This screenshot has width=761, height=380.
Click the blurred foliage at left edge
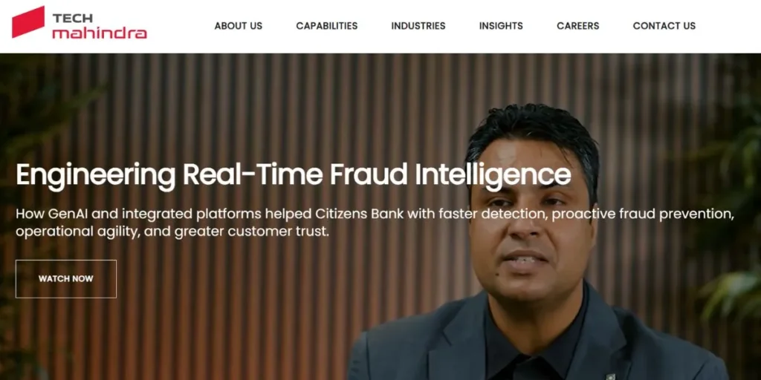click(19, 121)
